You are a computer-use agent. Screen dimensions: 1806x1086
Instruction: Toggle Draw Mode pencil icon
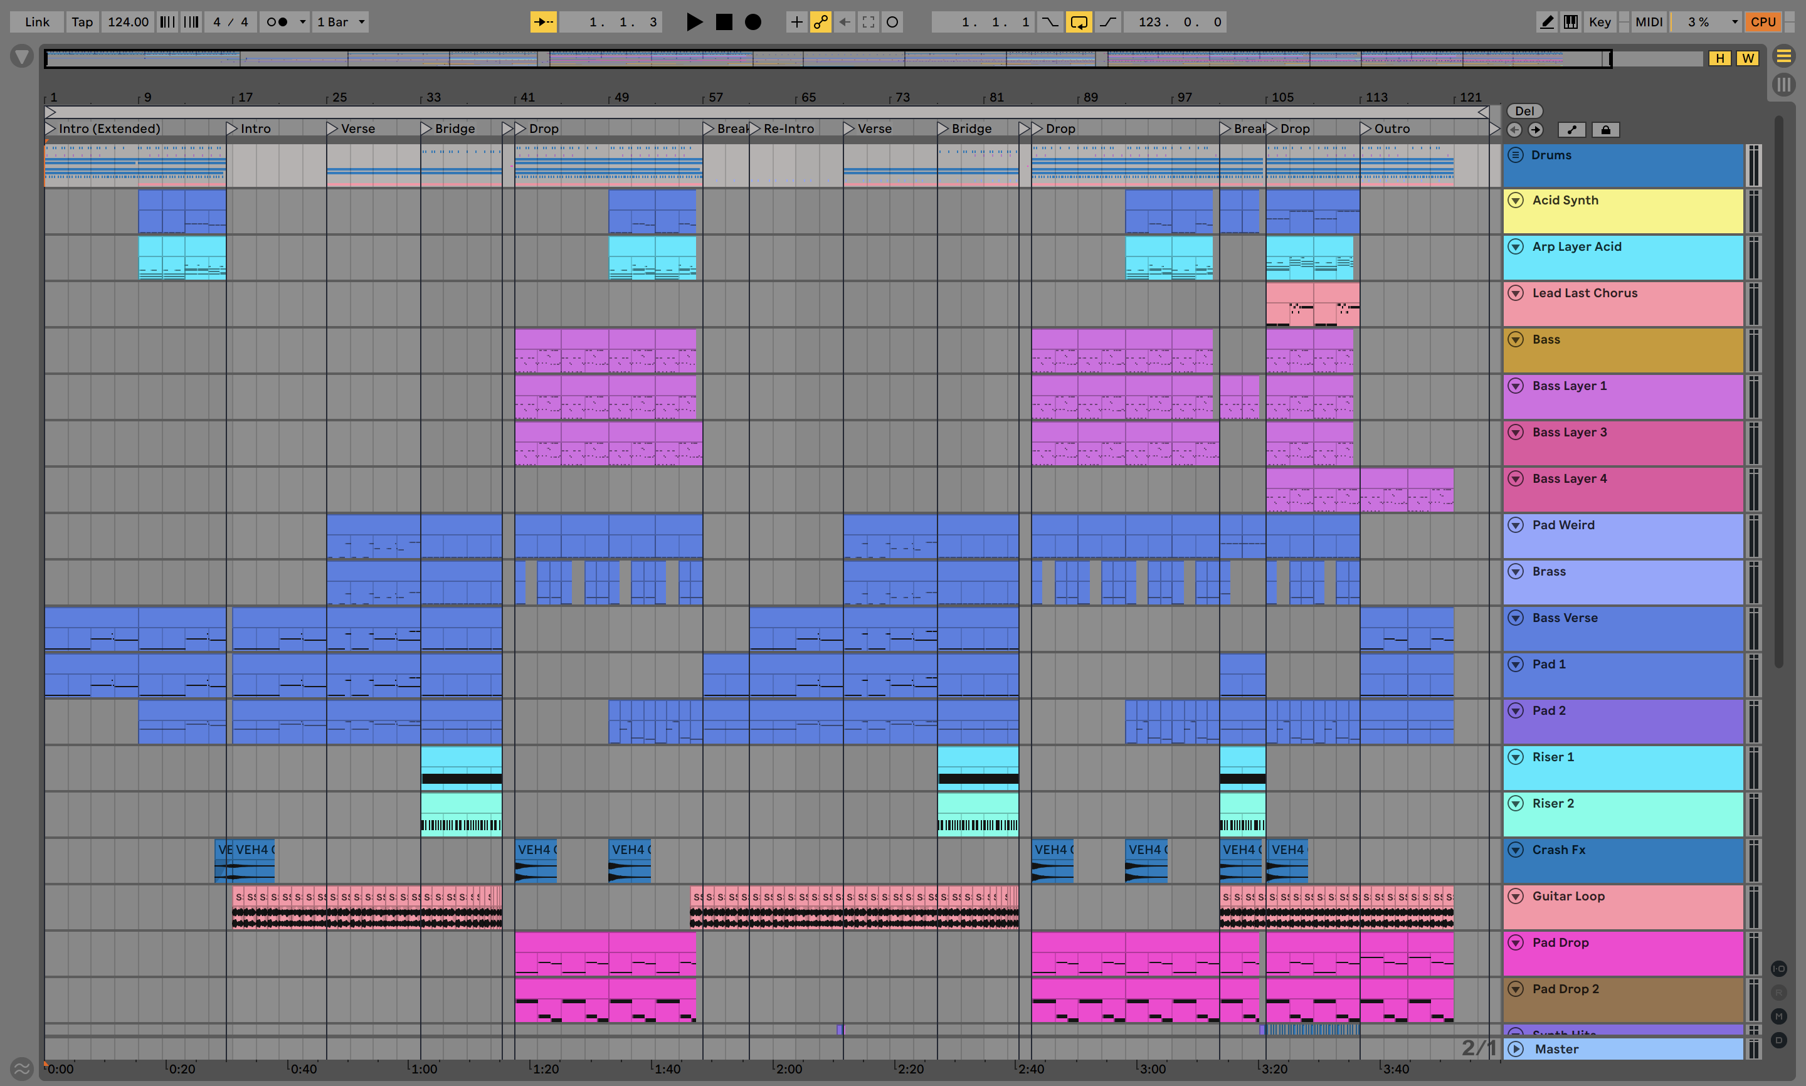pyautogui.click(x=1546, y=22)
